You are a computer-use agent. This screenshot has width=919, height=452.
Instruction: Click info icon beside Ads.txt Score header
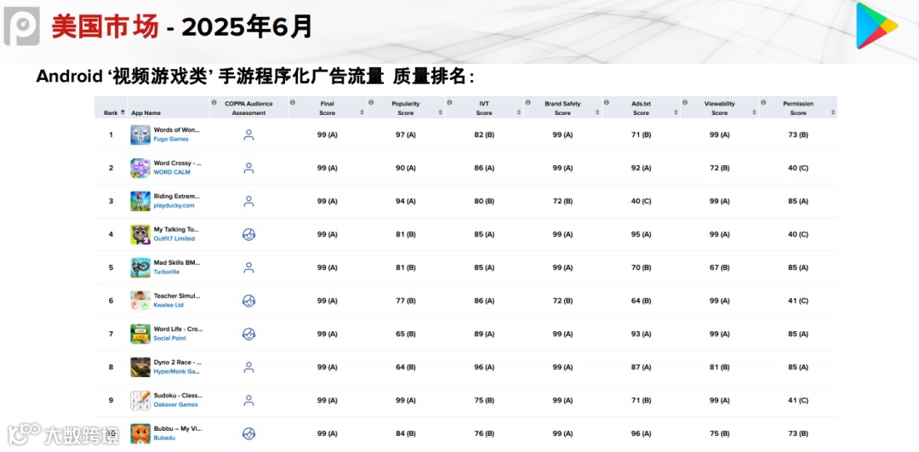click(x=607, y=103)
